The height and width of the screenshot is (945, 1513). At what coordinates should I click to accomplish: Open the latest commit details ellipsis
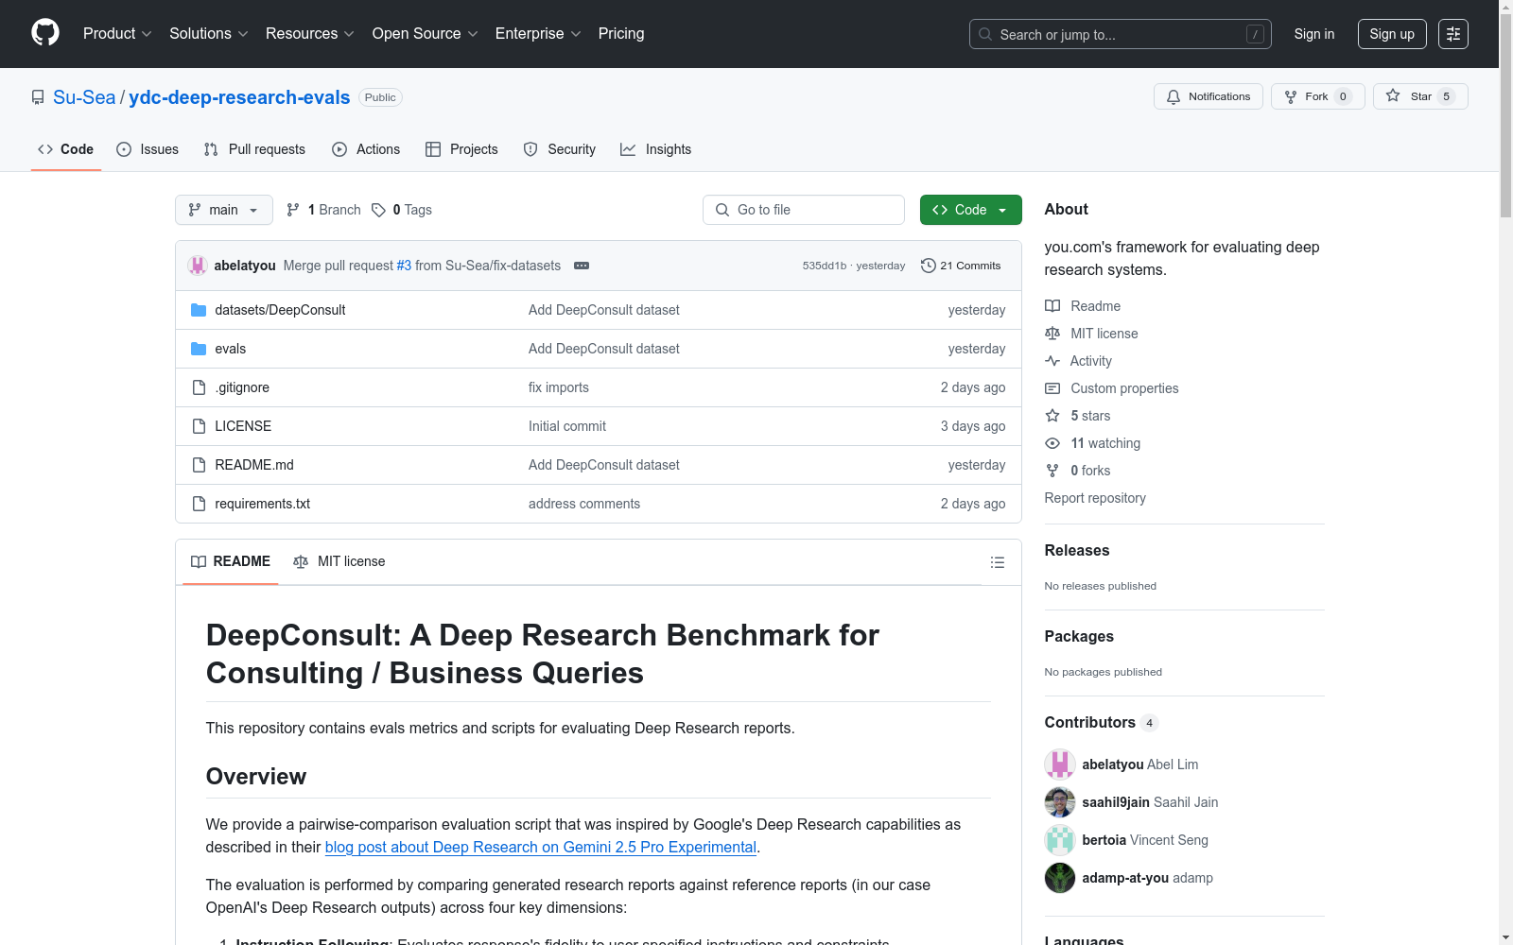[x=582, y=266]
